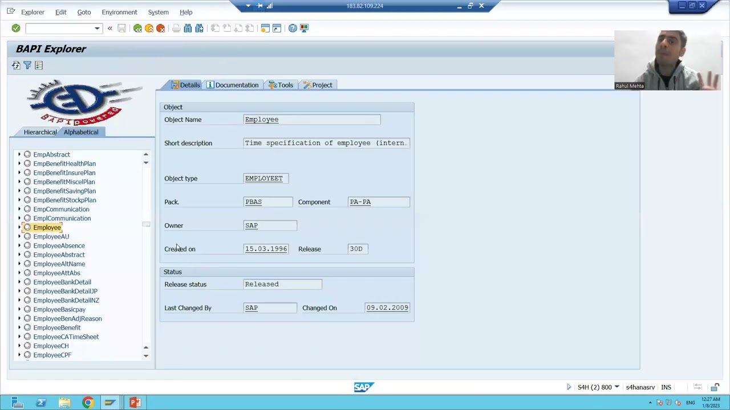Expand the EmpBenefitHealthPlan node
The width and height of the screenshot is (730, 410).
click(19, 163)
